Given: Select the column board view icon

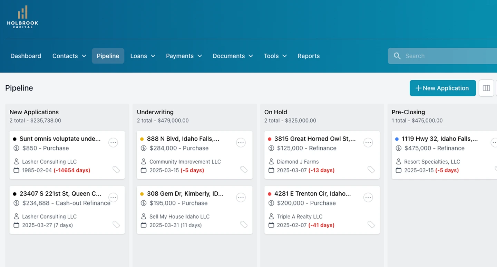Looking at the screenshot, I should [x=486, y=88].
